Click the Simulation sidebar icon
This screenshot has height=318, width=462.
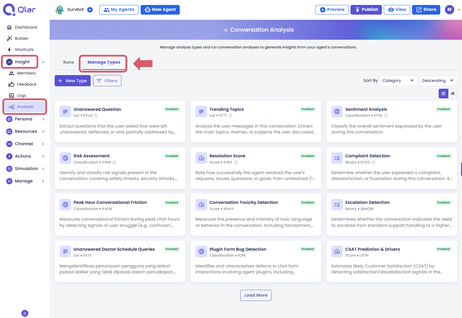[x=9, y=169]
